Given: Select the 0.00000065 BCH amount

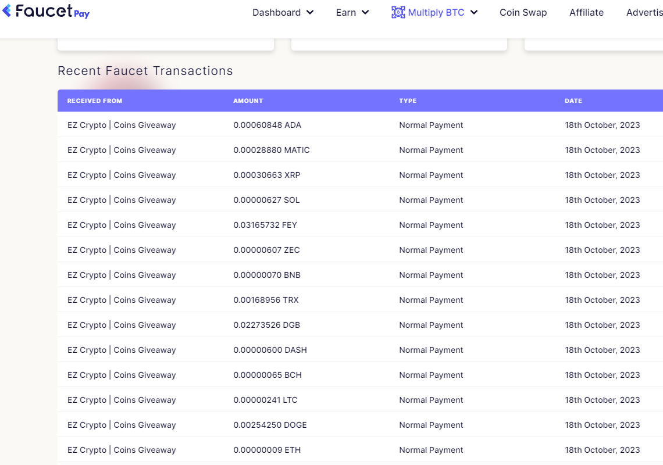Looking at the screenshot, I should point(268,374).
